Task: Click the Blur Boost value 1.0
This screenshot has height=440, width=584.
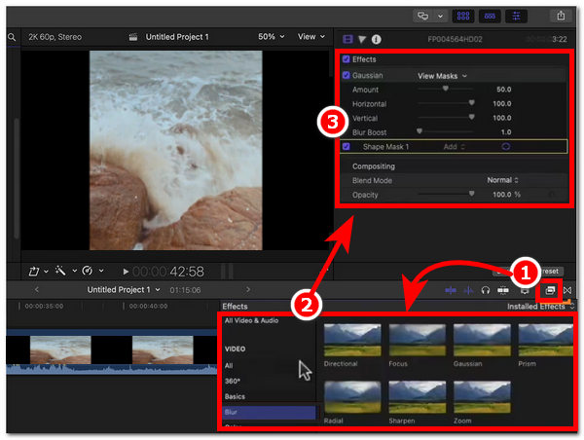Action: pyautogui.click(x=506, y=132)
